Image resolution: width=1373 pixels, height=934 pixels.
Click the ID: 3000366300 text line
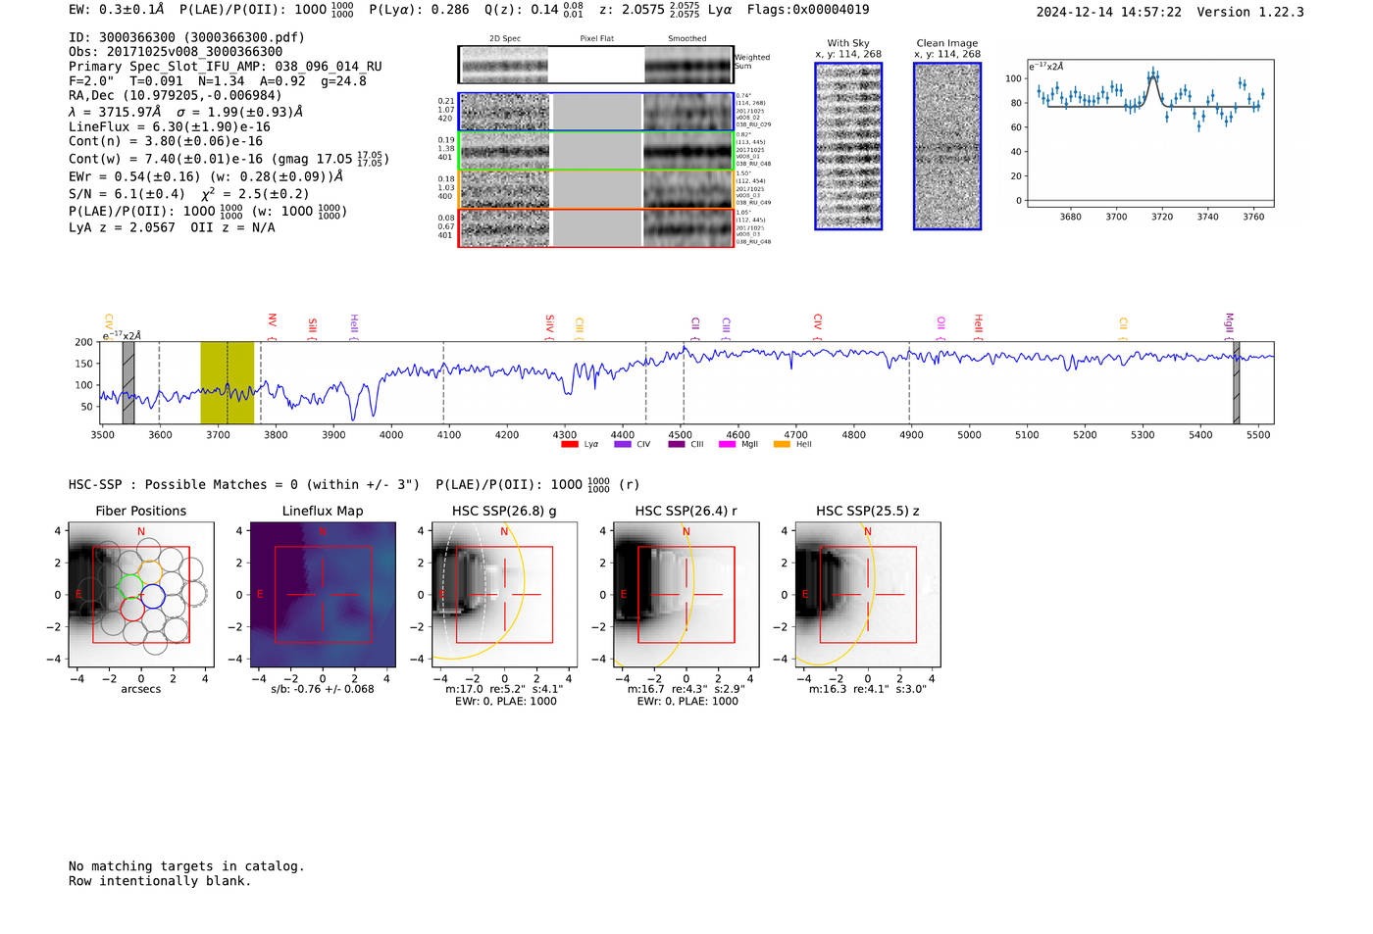click(x=186, y=37)
